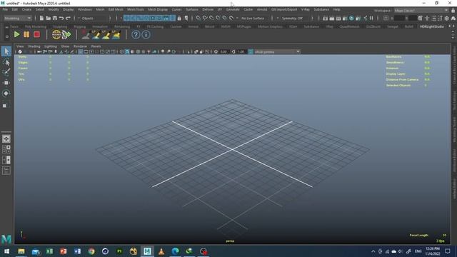Click the yellow globe presets shelf icon
Viewport: 457px width, 257px height.
(56, 35)
